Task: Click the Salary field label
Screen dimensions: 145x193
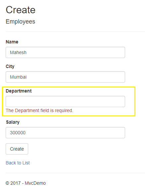Action: tap(13, 122)
